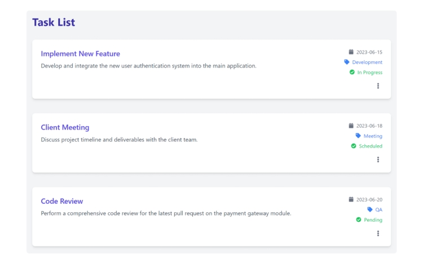Click the tag icon beside QA
Screen dimensions: 423x264
[x=370, y=209]
